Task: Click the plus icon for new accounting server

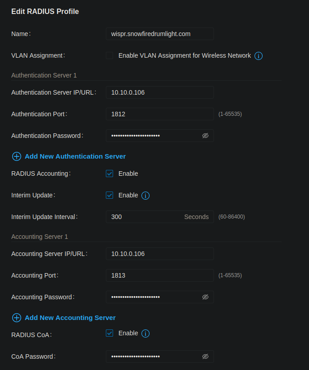Action: coord(17,318)
